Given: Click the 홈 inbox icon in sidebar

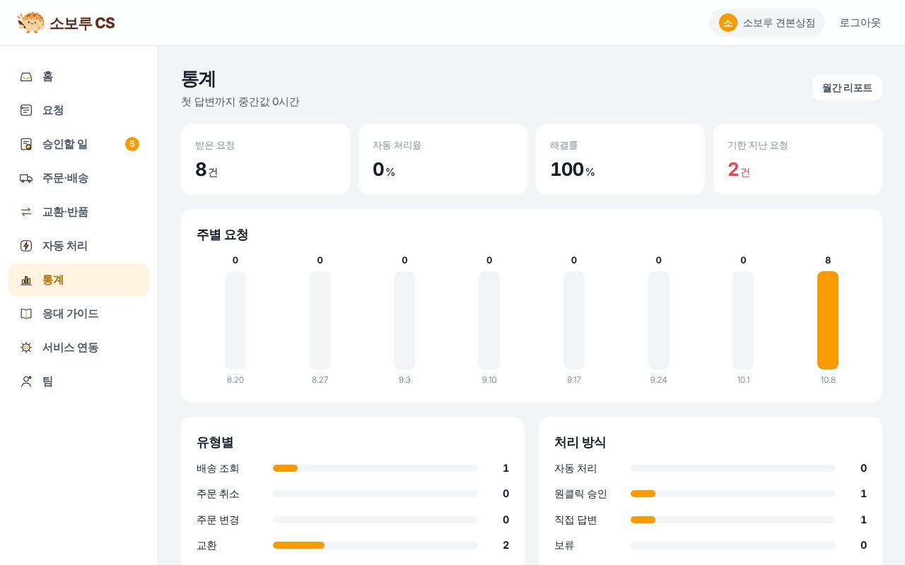Looking at the screenshot, I should [x=26, y=76].
